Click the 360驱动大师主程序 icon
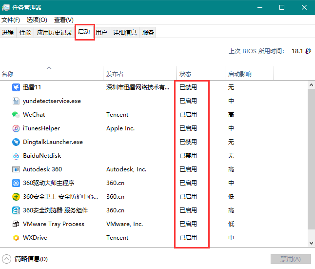Screen dimensions: 315x269 tap(16, 183)
